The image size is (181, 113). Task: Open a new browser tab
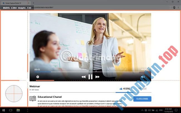(33, 3)
